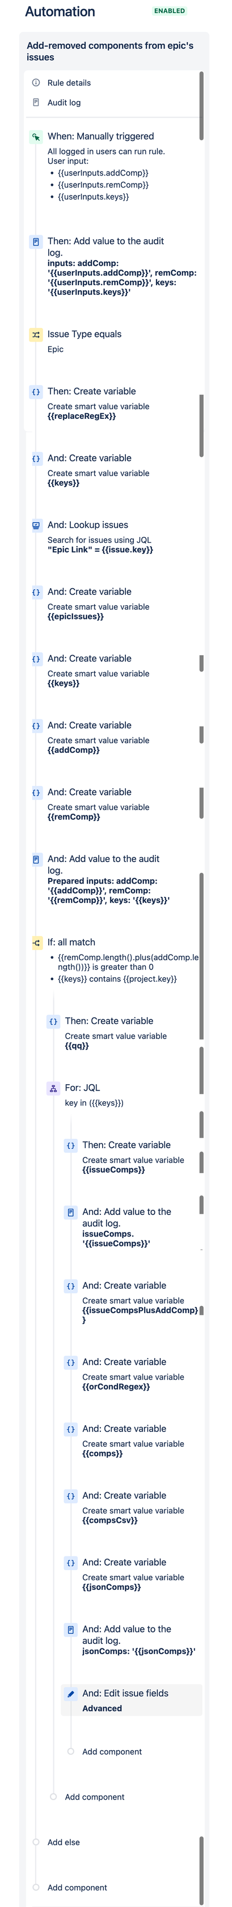The width and height of the screenshot is (232, 1907).
Task: Toggle the ENABLED rule status badge
Action: 169,11
